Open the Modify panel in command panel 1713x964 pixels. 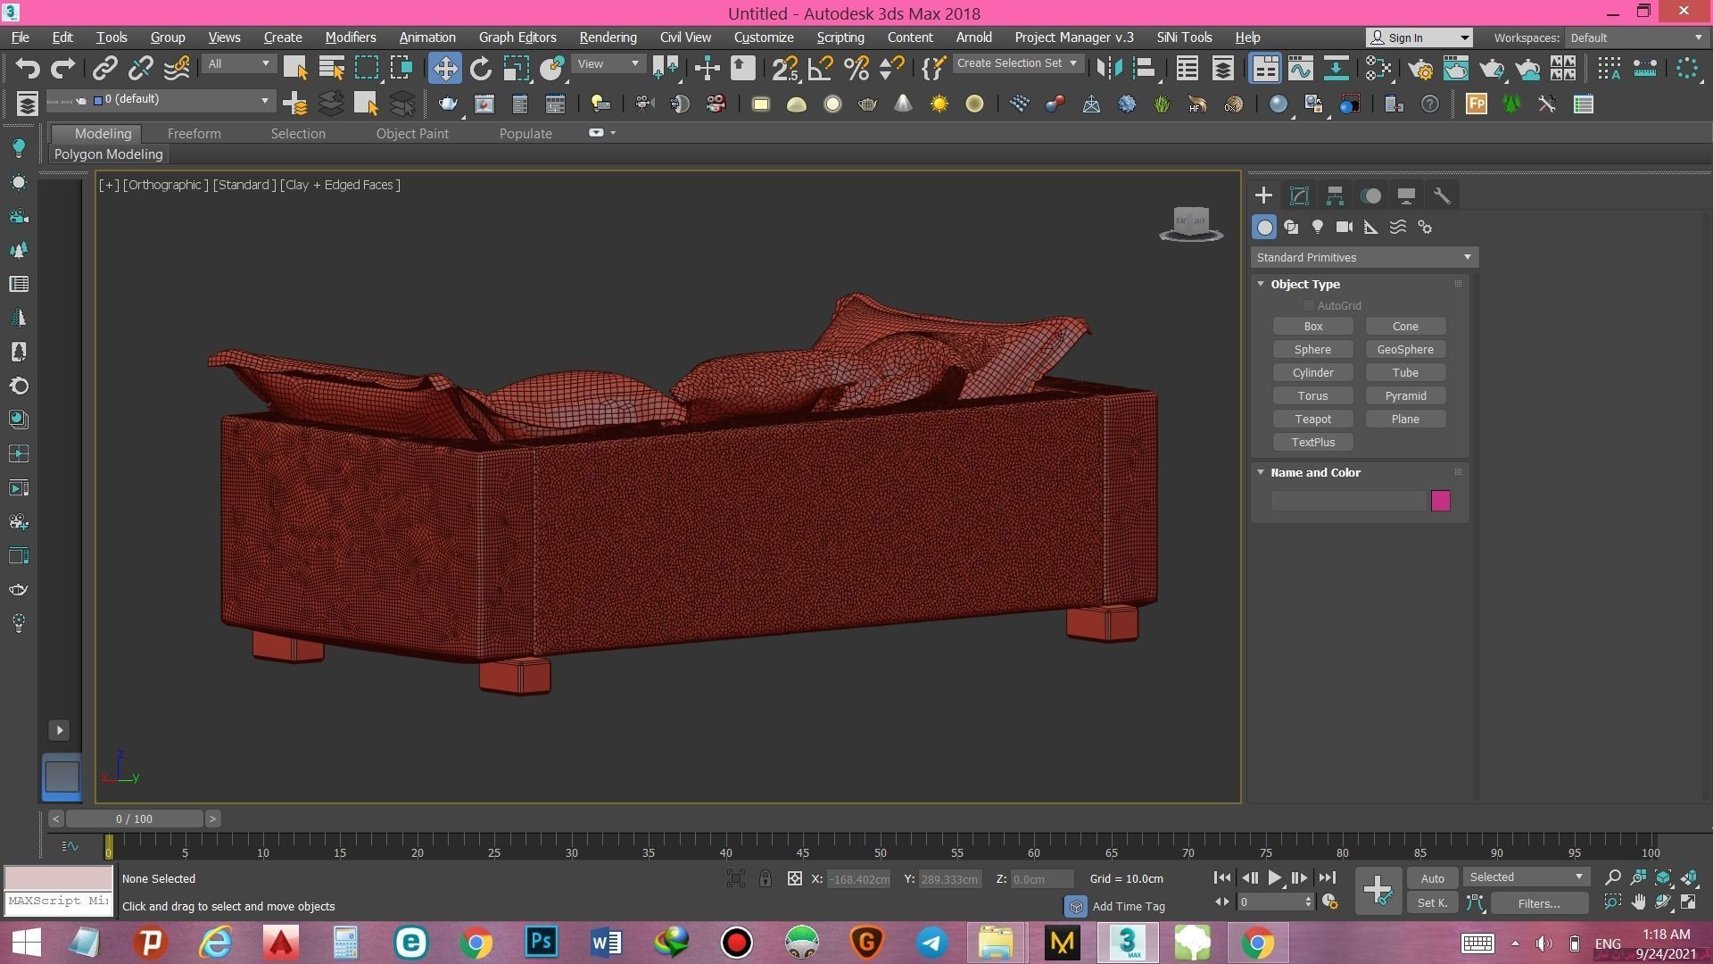coord(1299,195)
